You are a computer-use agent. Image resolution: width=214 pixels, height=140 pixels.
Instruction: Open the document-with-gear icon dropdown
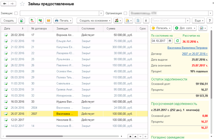(129, 21)
